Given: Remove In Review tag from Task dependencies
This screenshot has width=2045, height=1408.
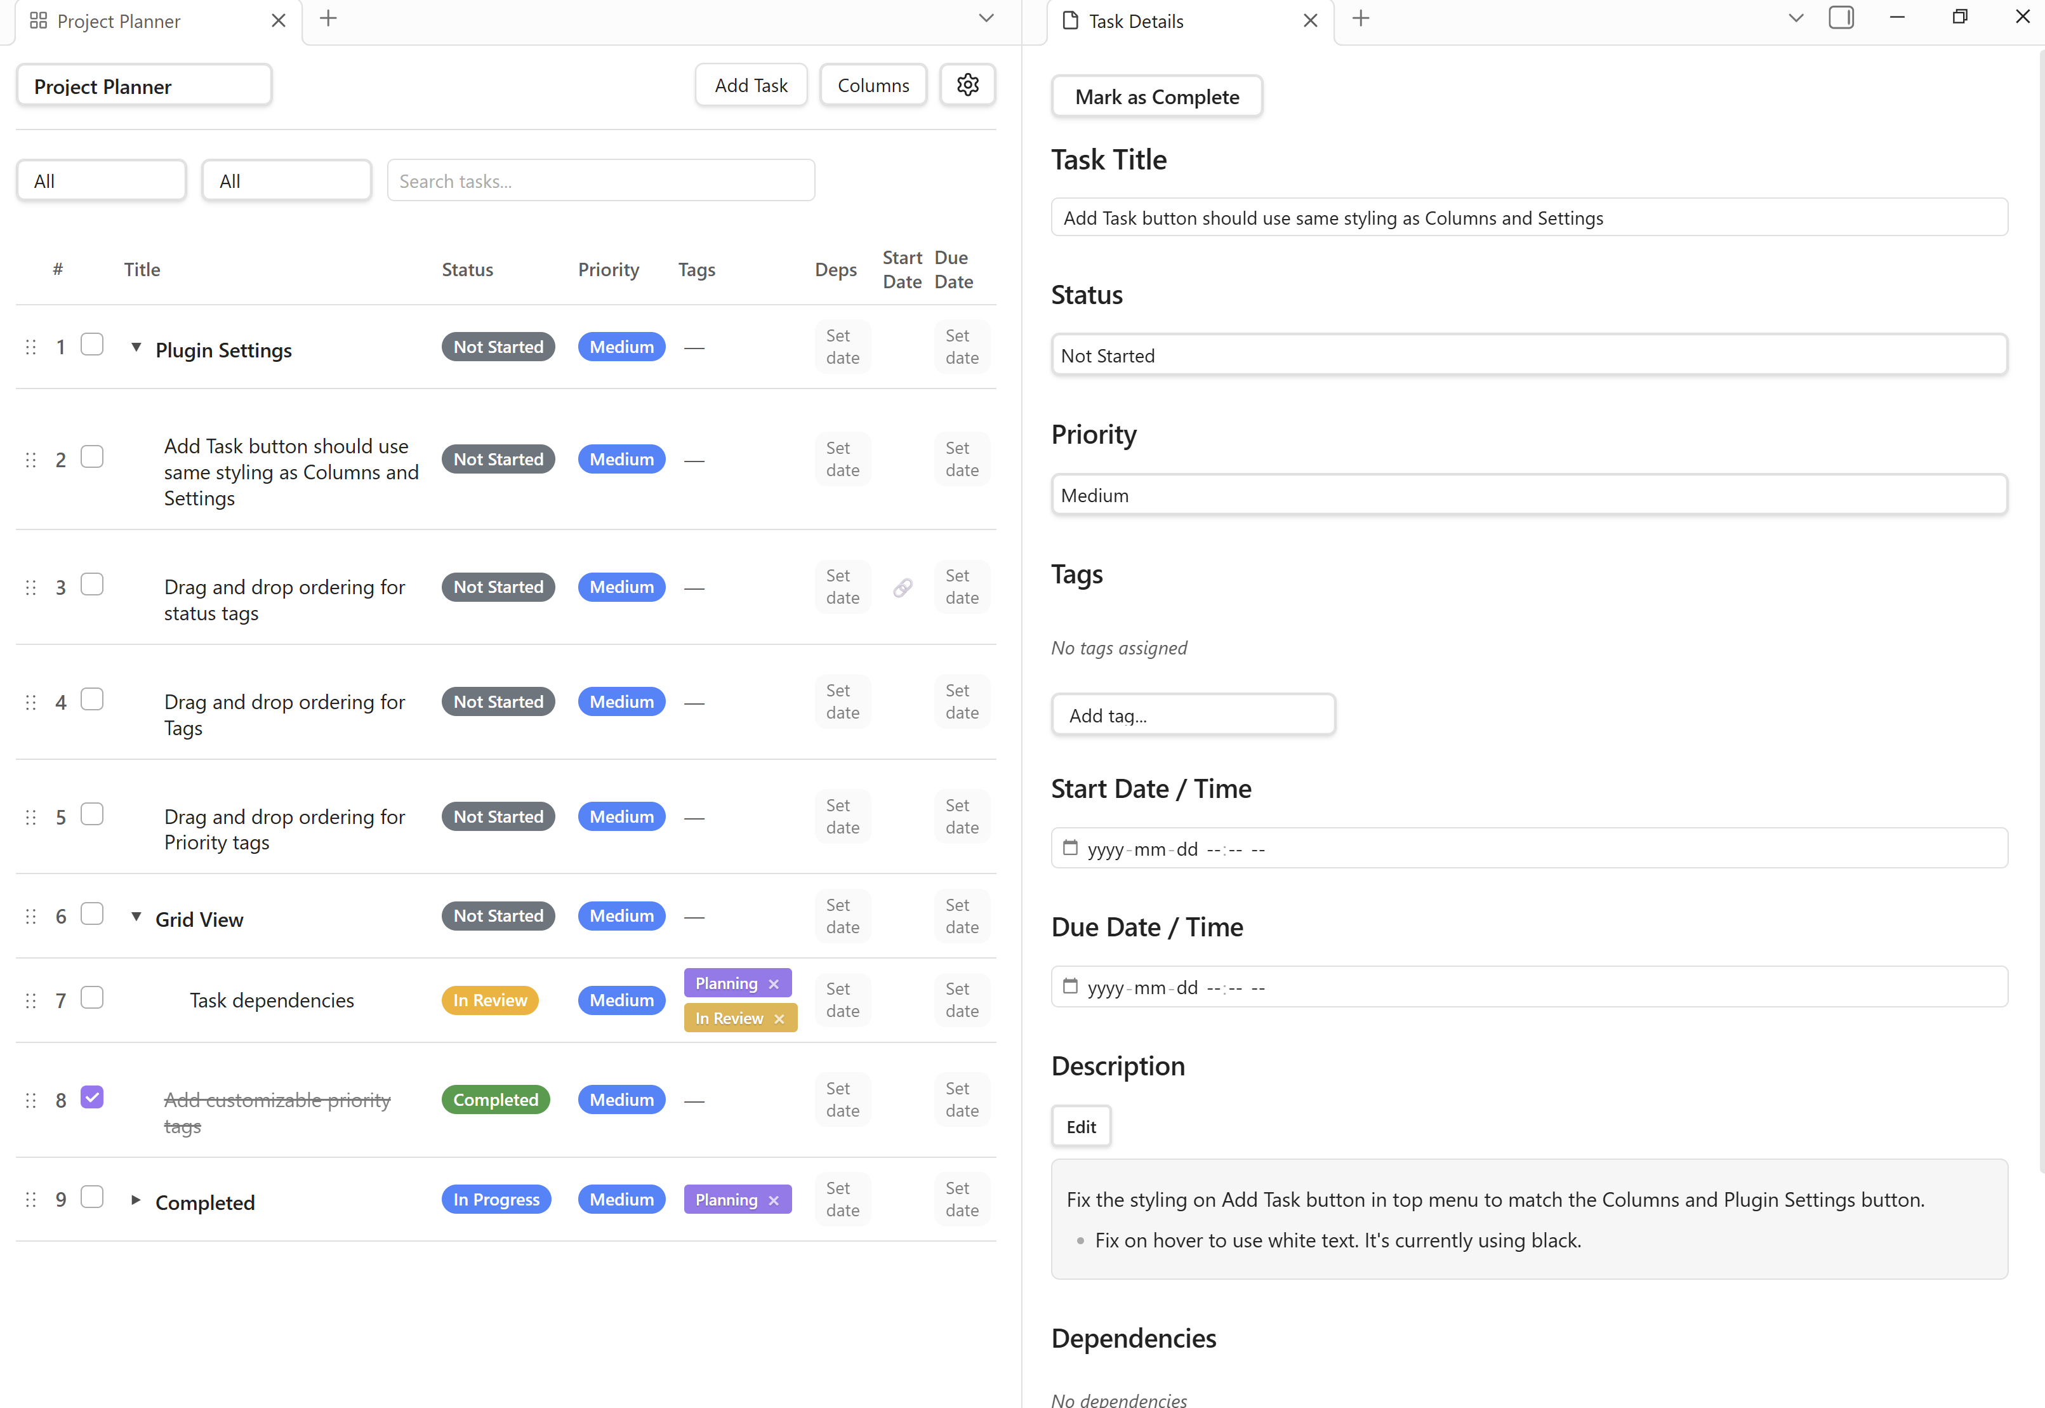Looking at the screenshot, I should coord(779,1019).
